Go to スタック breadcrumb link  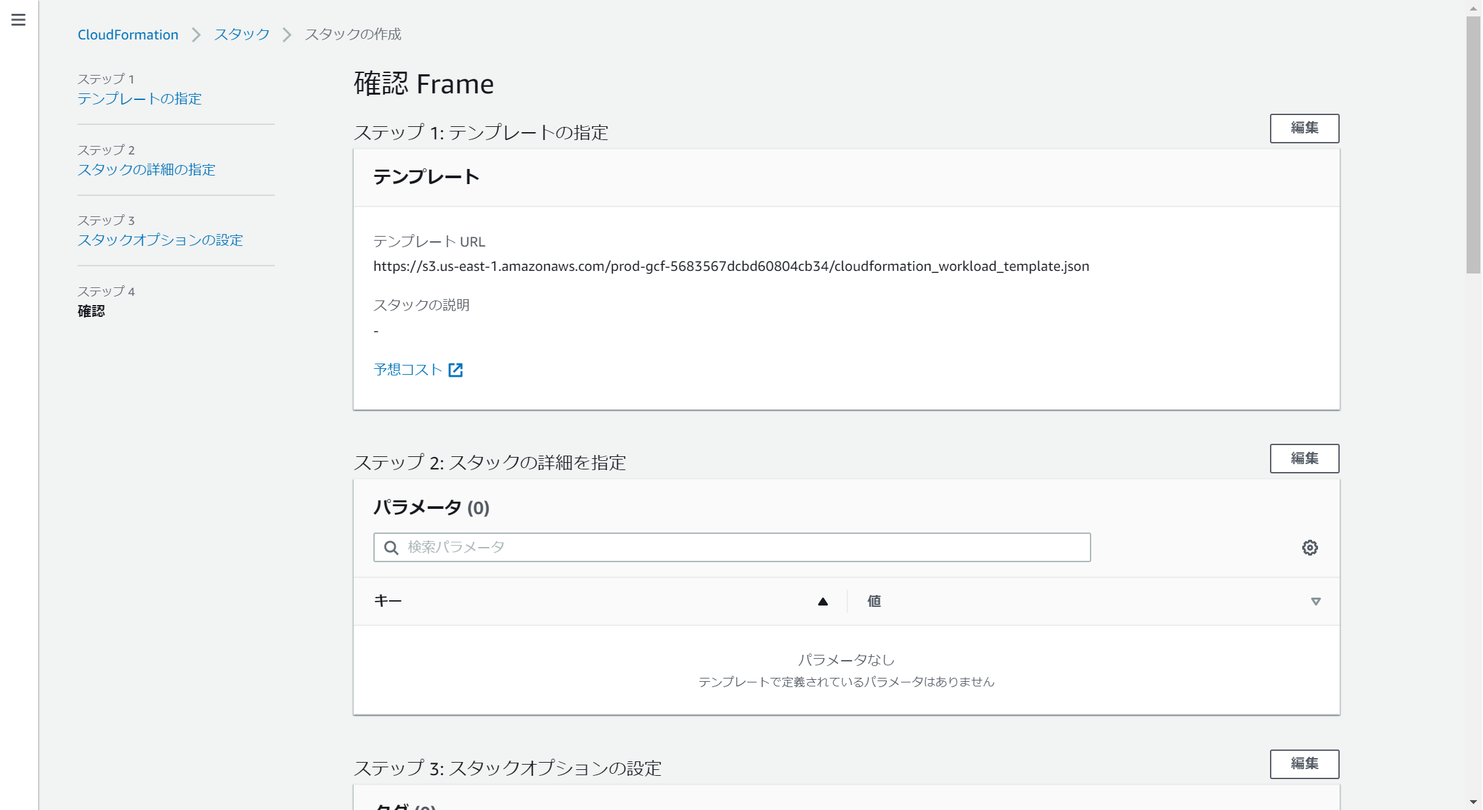241,35
